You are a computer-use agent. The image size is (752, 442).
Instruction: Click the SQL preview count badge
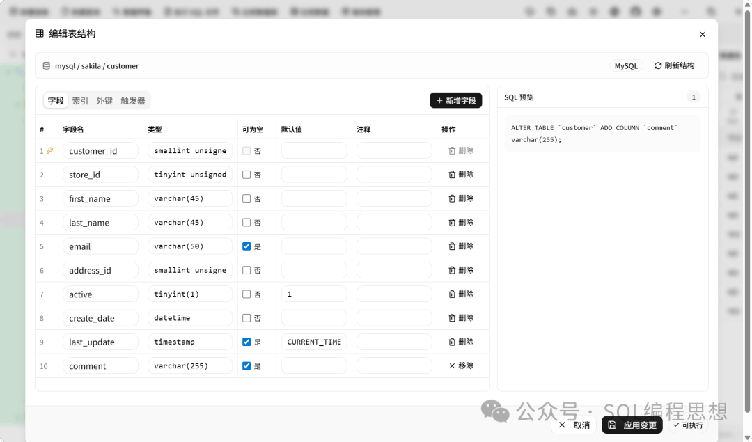[694, 97]
